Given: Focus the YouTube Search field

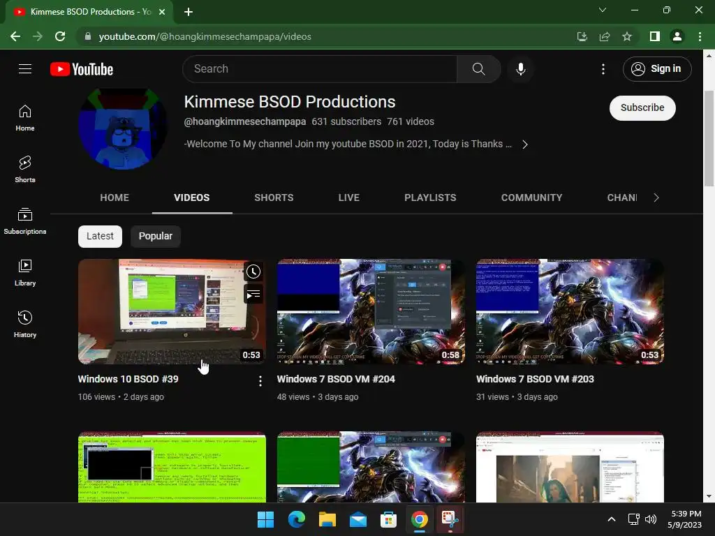Looking at the screenshot, I should click(x=319, y=69).
